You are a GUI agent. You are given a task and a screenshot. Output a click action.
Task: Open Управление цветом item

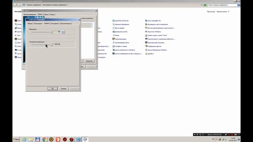tap(153, 47)
